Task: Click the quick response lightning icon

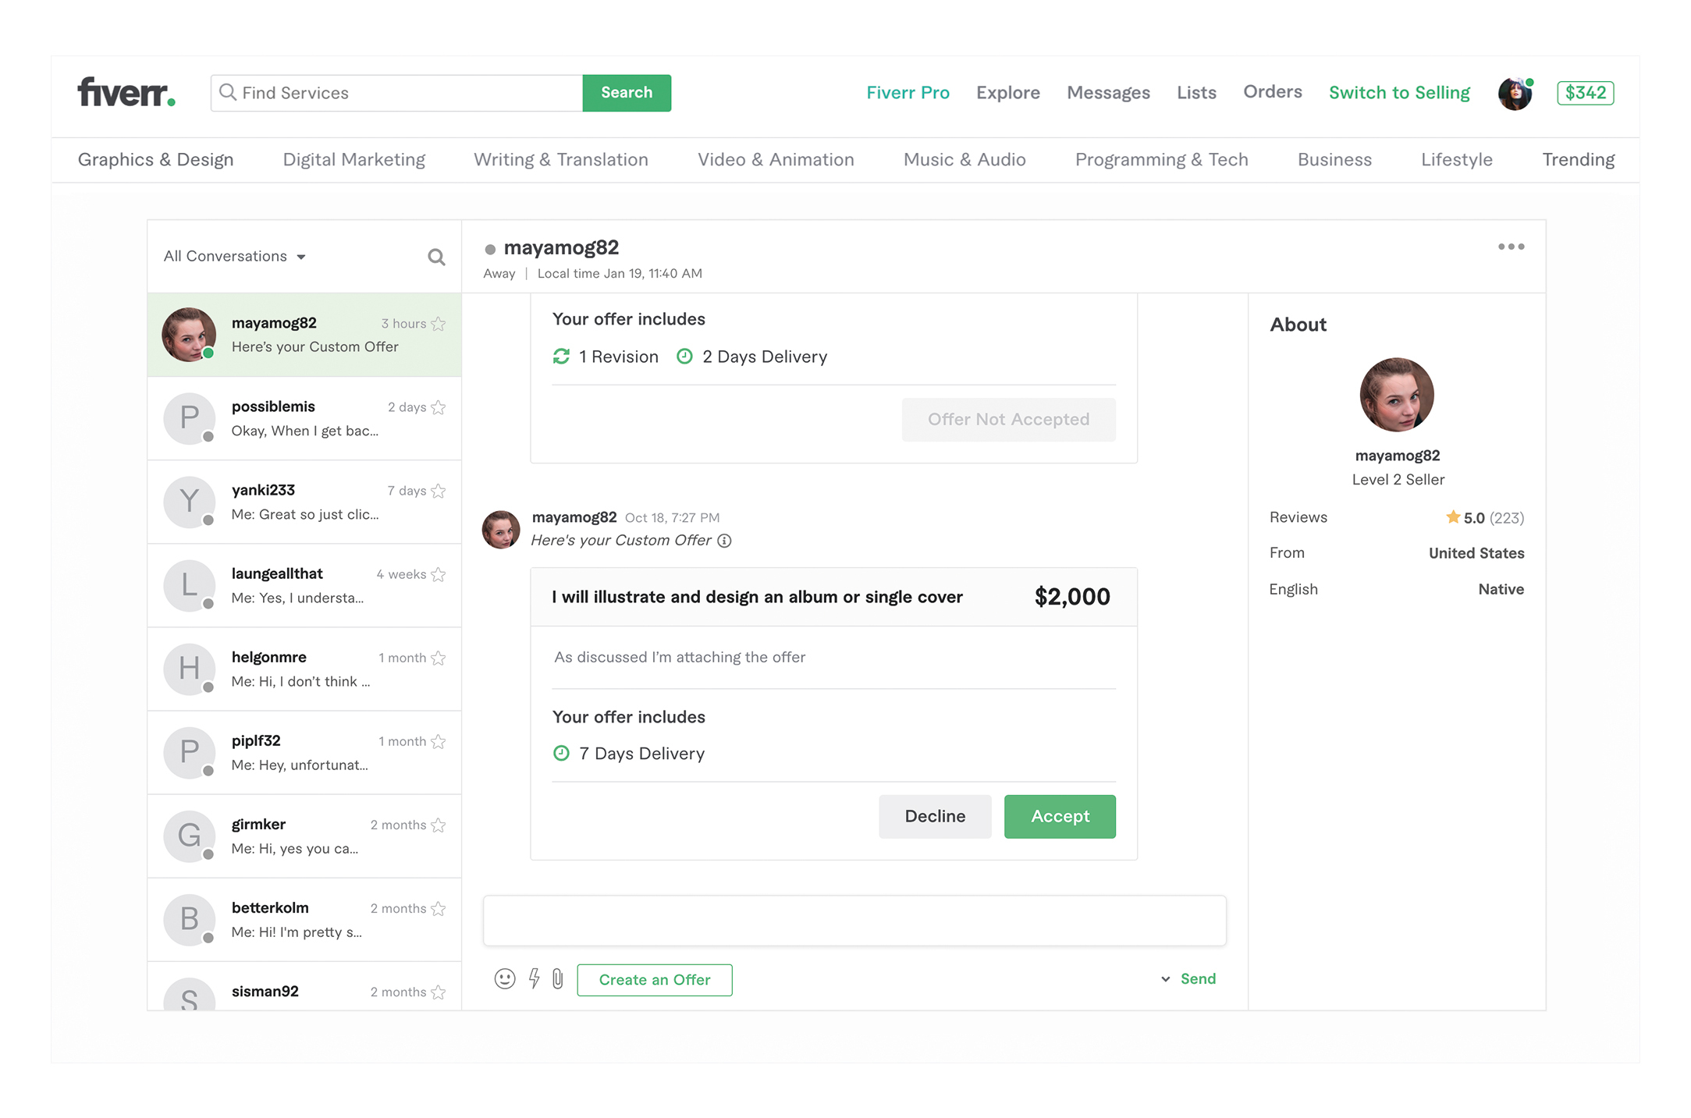Action: pyautogui.click(x=535, y=979)
